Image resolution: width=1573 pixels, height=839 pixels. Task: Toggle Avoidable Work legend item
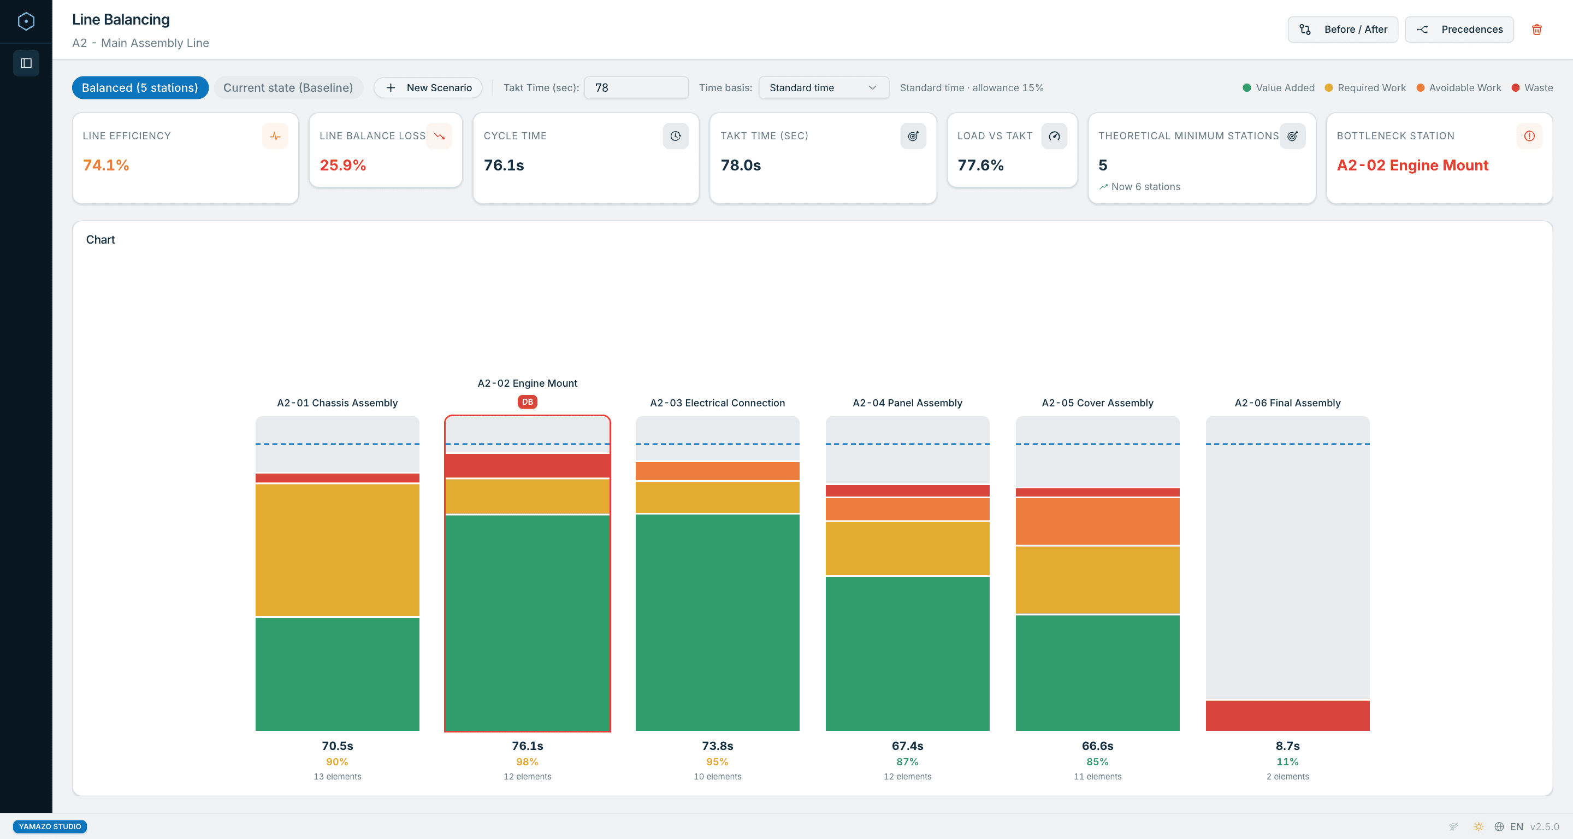(1458, 87)
